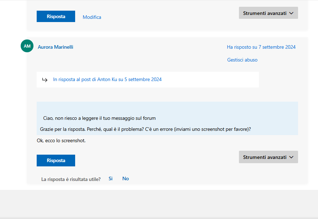Click the chevron on the lower Strumenti avanzati

click(x=291, y=157)
